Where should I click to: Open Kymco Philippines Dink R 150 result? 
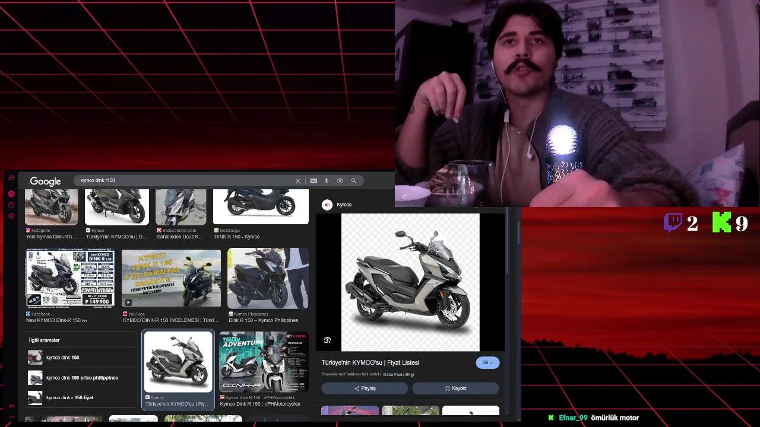point(268,286)
